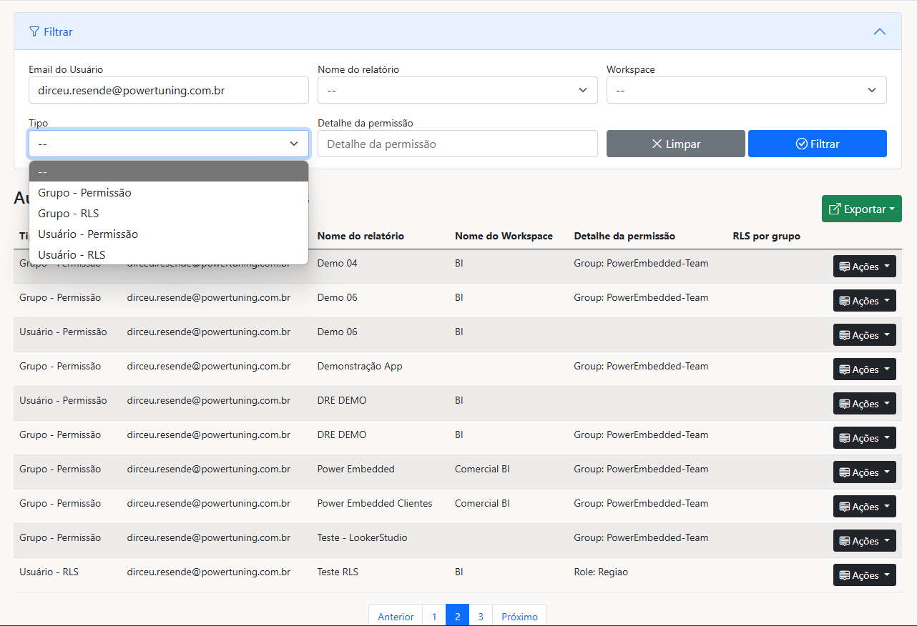Viewport: 917px width, 626px height.
Task: Open Ações for Teste RLS row
Action: coord(864,575)
